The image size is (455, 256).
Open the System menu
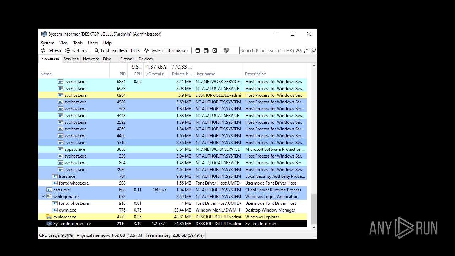point(48,43)
